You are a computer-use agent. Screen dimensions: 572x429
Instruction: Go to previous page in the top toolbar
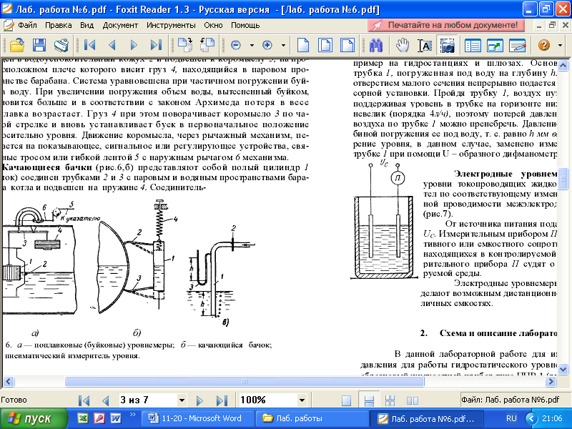(112, 45)
